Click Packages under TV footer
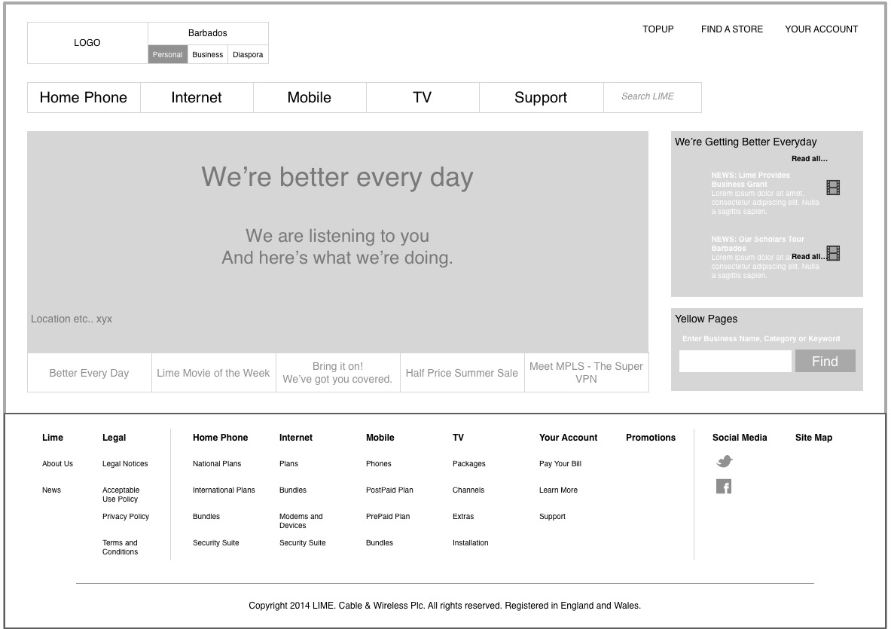The image size is (891, 629). click(x=468, y=464)
